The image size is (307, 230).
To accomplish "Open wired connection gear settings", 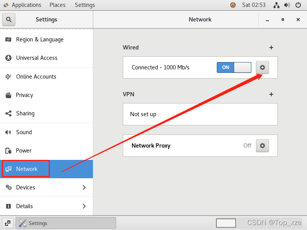I will coord(262,67).
